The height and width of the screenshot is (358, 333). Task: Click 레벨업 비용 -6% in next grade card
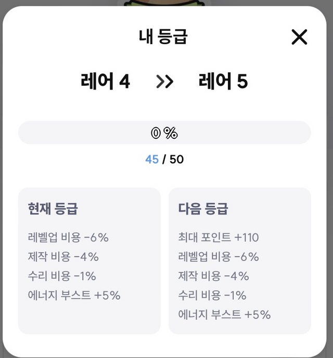tap(219, 257)
